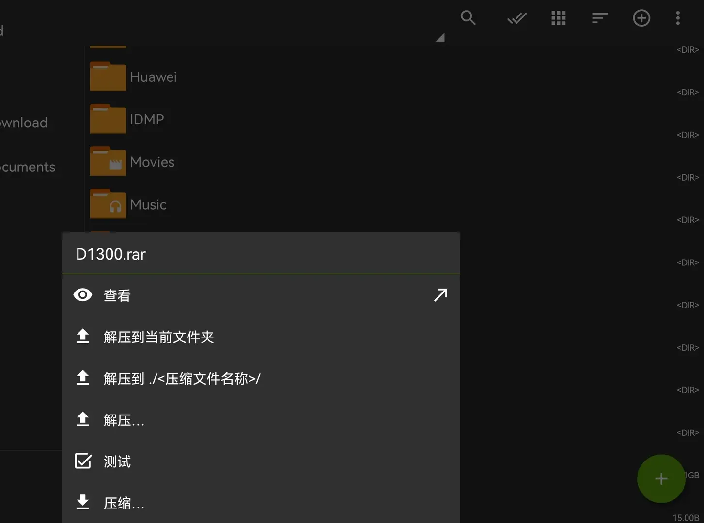Click the checkbox icon beside 测试
704x523 pixels.
tap(83, 461)
